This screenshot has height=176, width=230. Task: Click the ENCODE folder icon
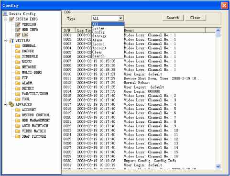pos(18,51)
